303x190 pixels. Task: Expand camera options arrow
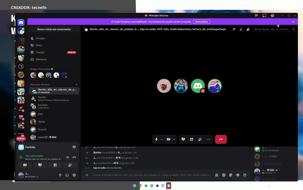pos(174,139)
